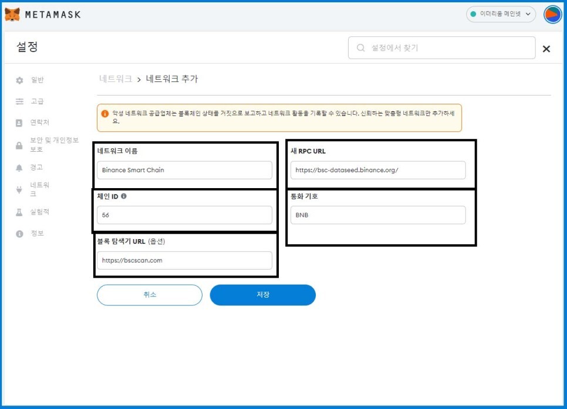The height and width of the screenshot is (409, 567).
Task: Open the Ethereum mainnet network dropdown
Action: coord(501,14)
